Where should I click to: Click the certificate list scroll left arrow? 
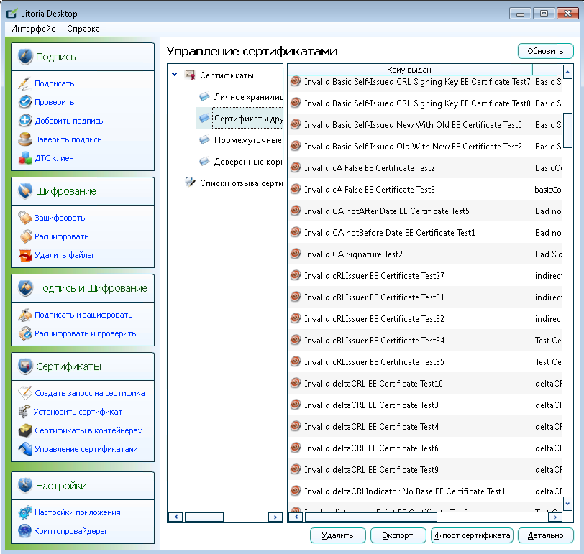296,517
